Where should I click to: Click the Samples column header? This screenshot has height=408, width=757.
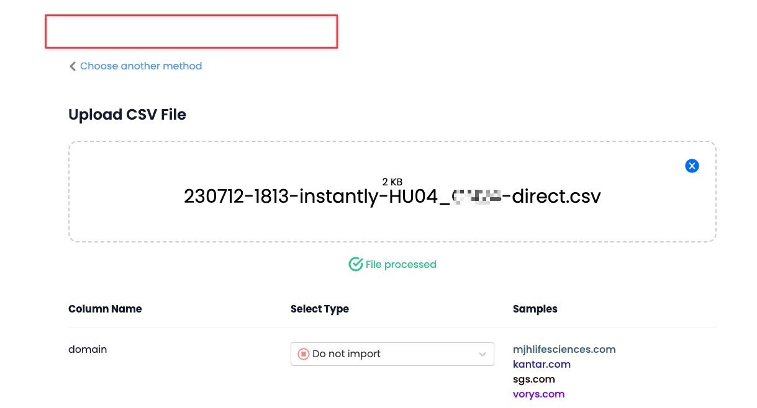click(535, 309)
